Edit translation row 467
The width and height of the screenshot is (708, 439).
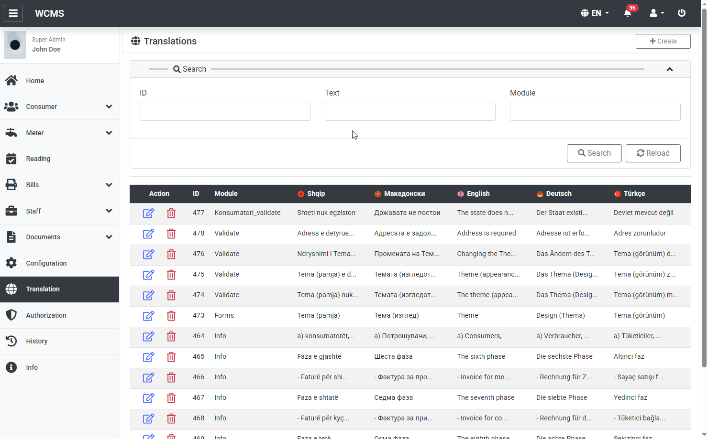(149, 398)
